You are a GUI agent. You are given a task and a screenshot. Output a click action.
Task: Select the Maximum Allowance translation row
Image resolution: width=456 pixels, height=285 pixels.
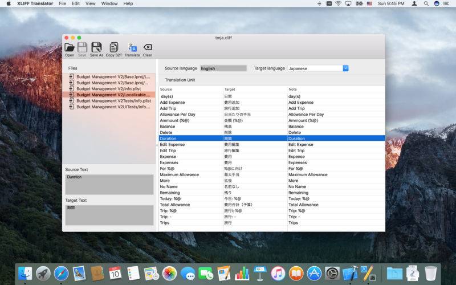coord(272,174)
